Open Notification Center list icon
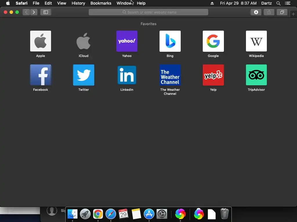The height and width of the screenshot is (222, 297). pos(288,3)
